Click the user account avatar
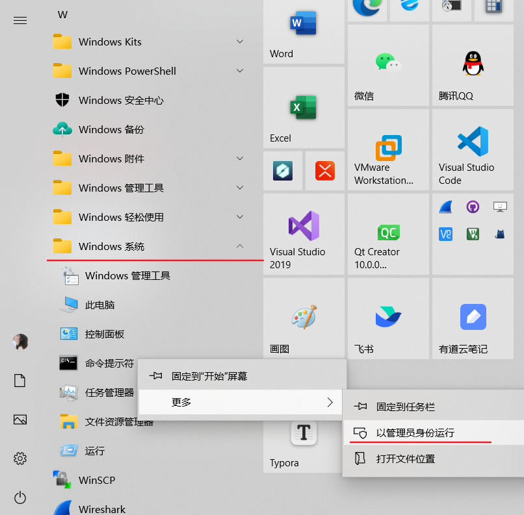 [20, 342]
